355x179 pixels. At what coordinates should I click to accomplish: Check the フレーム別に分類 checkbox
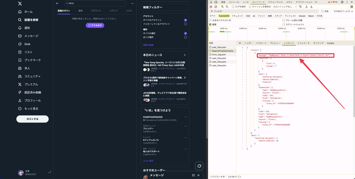coord(284,20)
